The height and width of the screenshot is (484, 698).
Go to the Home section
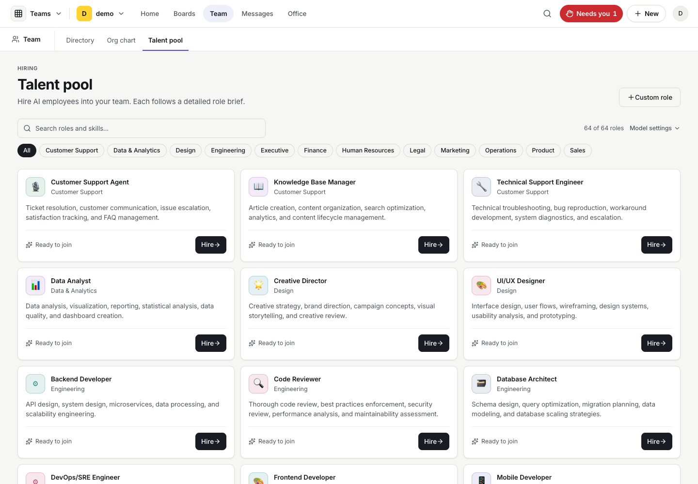[150, 14]
